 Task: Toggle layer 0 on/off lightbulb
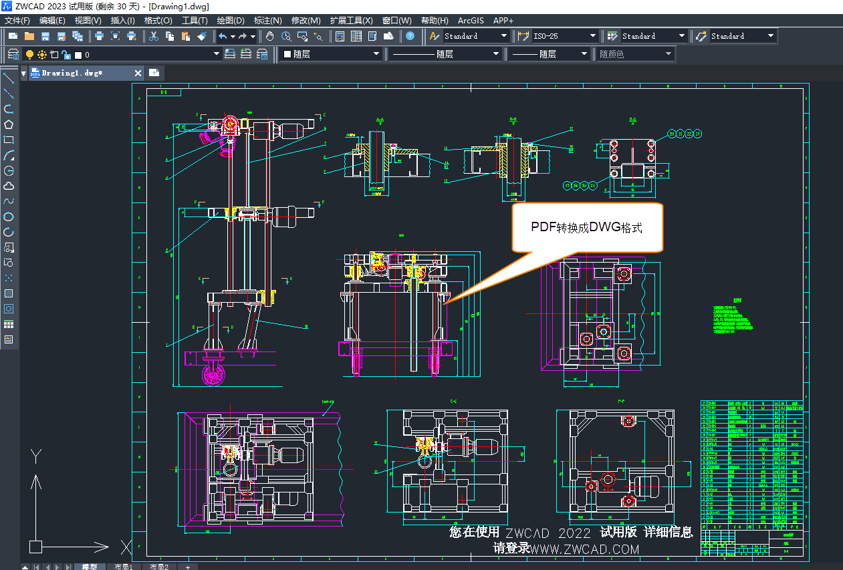tap(29, 54)
